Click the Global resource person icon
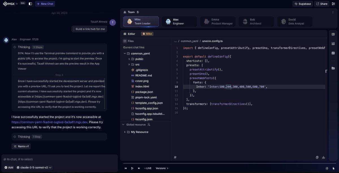 pyautogui.click(x=149, y=125)
